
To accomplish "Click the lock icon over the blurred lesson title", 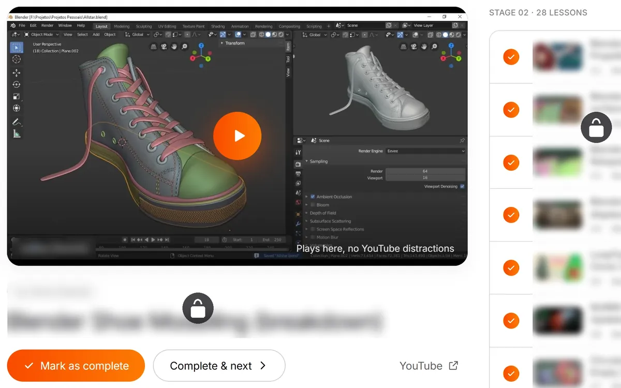I will pyautogui.click(x=198, y=308).
